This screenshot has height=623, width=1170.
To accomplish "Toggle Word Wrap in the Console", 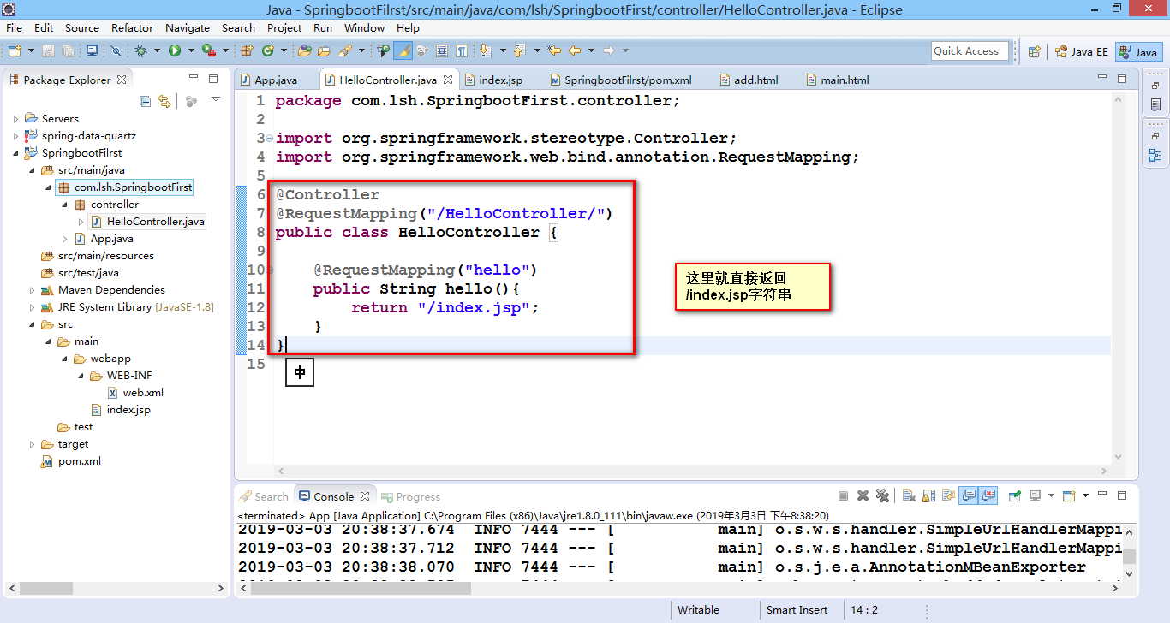I will click(949, 495).
